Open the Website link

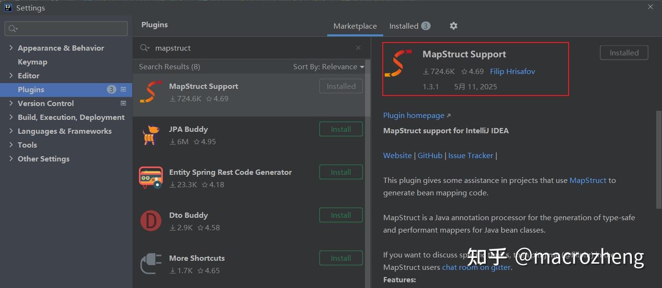(398, 155)
